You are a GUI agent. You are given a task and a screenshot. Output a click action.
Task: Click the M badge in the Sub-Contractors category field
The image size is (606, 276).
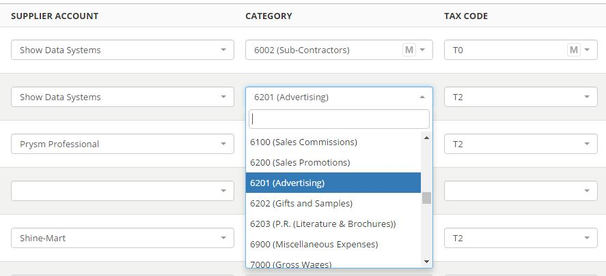409,50
